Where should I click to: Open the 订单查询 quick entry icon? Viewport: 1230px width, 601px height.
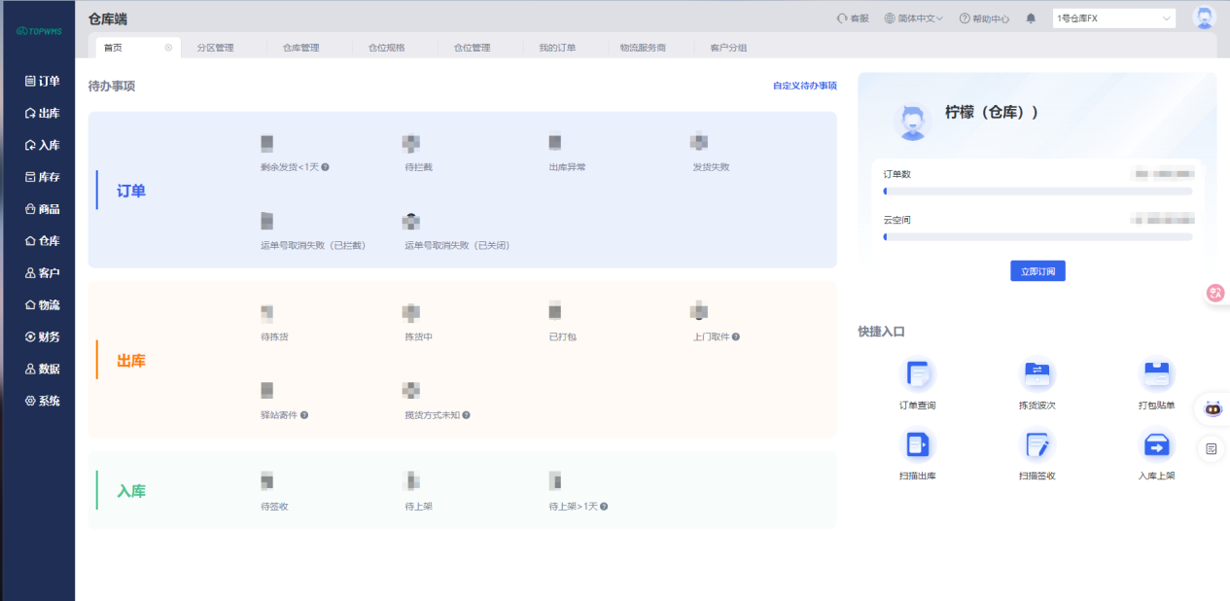click(918, 374)
